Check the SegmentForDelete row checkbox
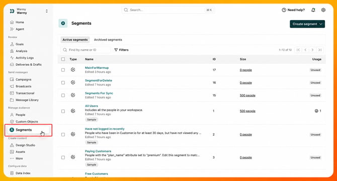Screen dimensions: 337x181 [x=63, y=82]
